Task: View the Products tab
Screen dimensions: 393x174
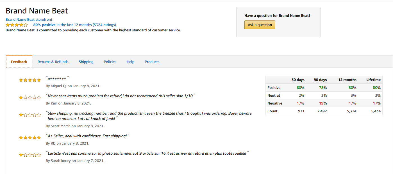Action: 152,62
